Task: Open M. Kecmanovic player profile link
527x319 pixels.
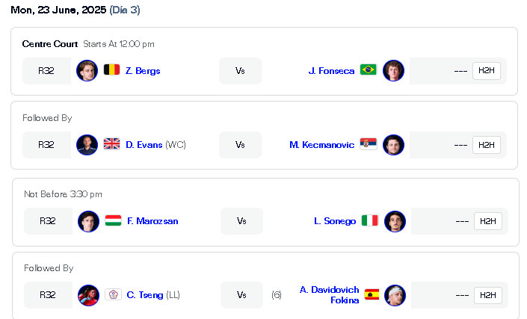Action: [x=322, y=145]
